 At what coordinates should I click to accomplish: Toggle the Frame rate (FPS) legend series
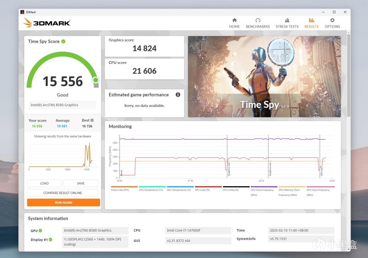(x=124, y=189)
